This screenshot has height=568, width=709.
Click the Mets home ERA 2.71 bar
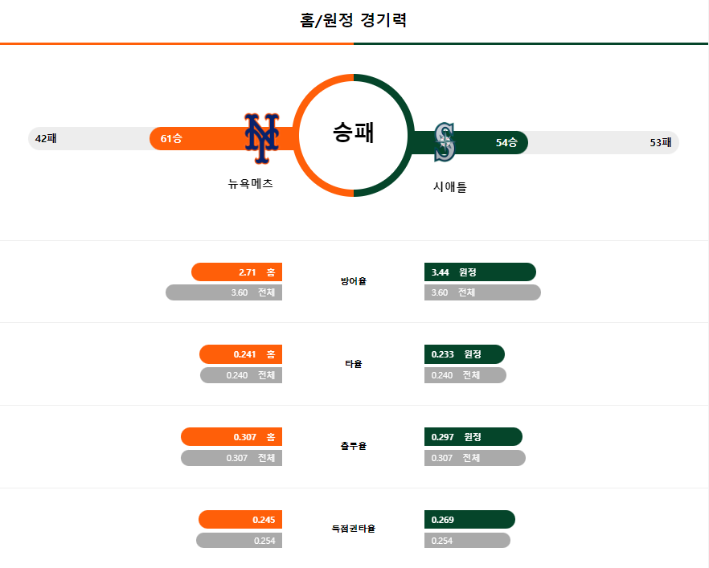tap(237, 272)
